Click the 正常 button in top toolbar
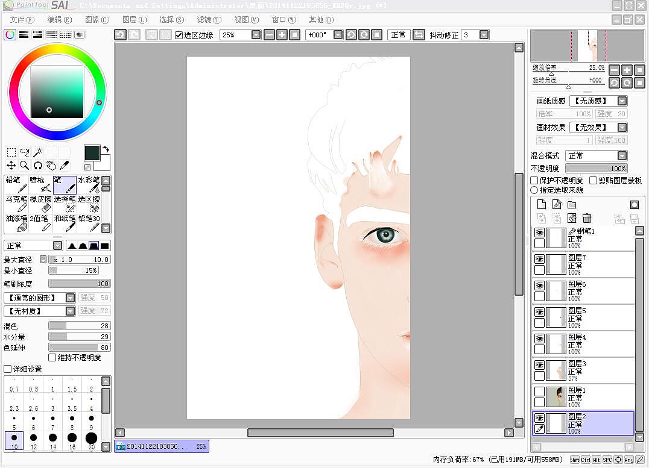 click(399, 35)
